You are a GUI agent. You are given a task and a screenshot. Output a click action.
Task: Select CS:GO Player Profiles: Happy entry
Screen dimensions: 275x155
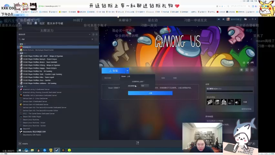(x=58, y=68)
